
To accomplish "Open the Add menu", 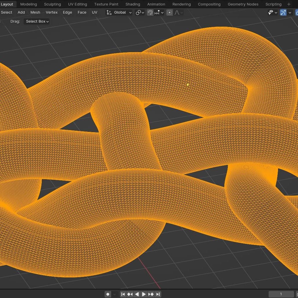I will coord(21,12).
